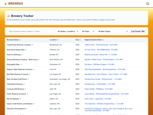Click the List Count: 384 badge
This screenshot has height=115, width=153.
138,32
